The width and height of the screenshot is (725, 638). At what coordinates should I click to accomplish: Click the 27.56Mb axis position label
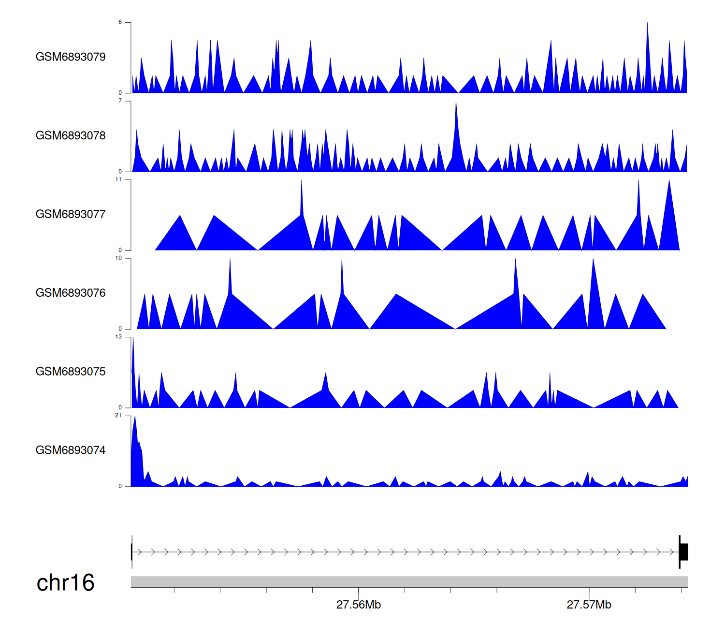(358, 605)
